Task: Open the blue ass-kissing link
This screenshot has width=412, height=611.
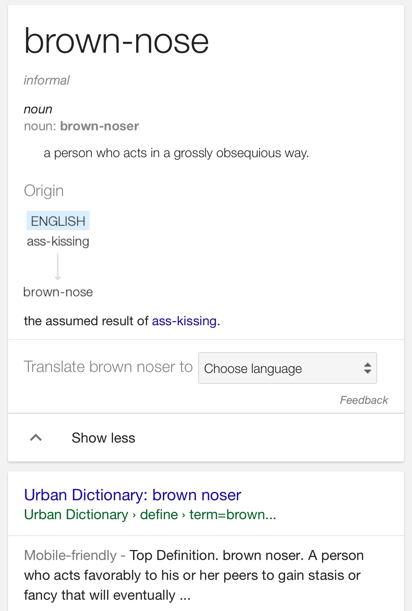Action: pos(184,321)
